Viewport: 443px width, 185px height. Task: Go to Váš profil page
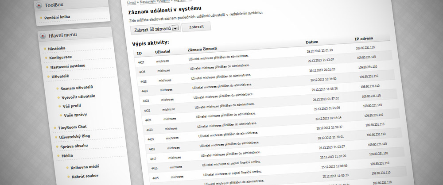point(72,106)
